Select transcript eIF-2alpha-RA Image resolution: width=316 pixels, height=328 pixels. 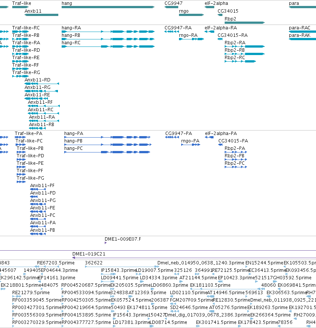click(221, 28)
